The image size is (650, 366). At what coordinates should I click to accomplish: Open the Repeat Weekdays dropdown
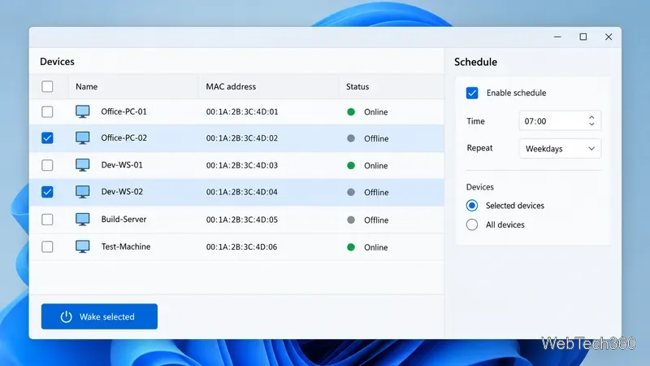click(560, 149)
